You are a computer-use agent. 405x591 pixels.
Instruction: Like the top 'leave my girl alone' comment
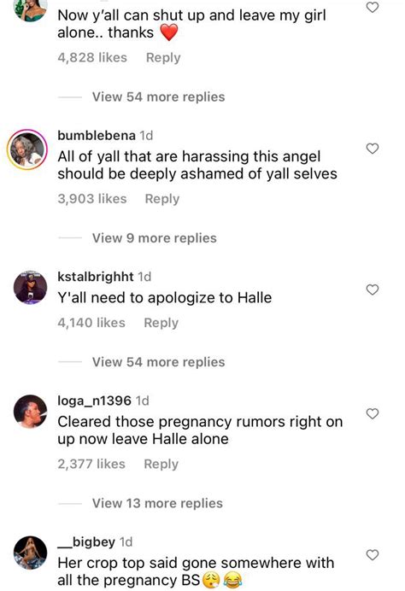tap(373, 7)
